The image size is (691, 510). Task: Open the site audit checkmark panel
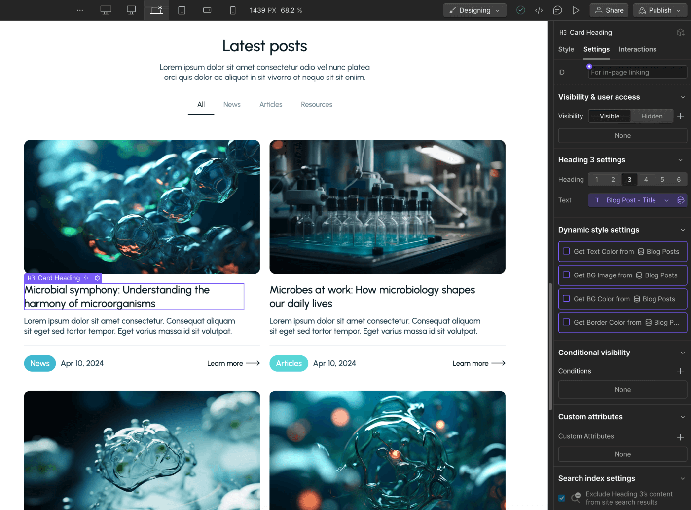(520, 10)
